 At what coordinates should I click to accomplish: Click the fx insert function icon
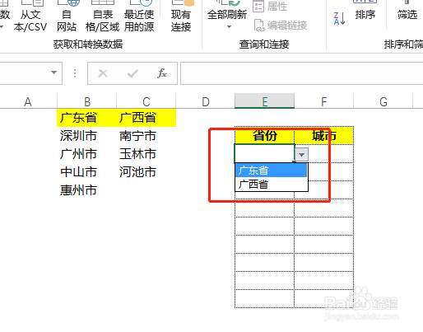(162, 73)
